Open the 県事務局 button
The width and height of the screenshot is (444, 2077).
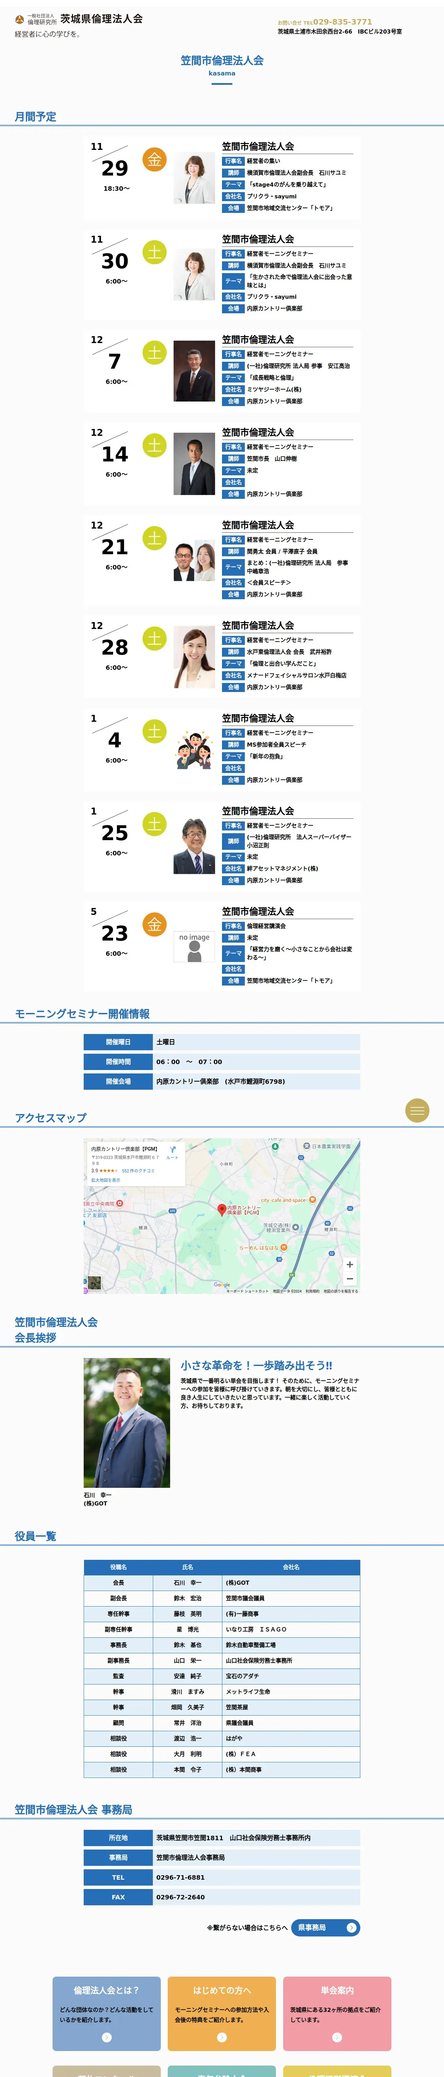pyautogui.click(x=325, y=1927)
